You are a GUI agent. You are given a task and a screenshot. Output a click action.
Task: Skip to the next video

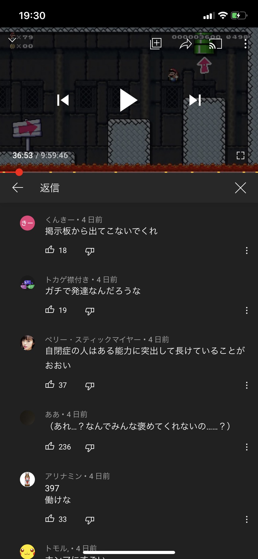tap(195, 100)
